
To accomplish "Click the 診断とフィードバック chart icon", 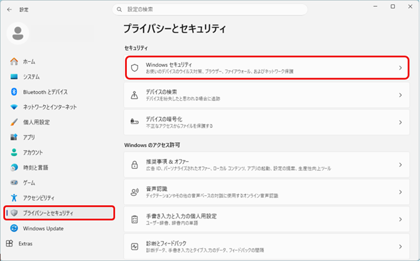I will pyautogui.click(x=134, y=246).
